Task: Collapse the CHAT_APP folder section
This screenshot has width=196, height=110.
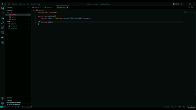Action: pyautogui.click(x=10, y=10)
